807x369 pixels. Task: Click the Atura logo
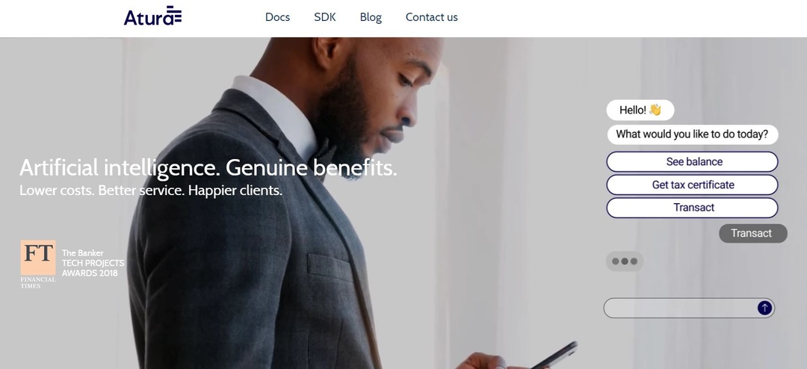(152, 16)
